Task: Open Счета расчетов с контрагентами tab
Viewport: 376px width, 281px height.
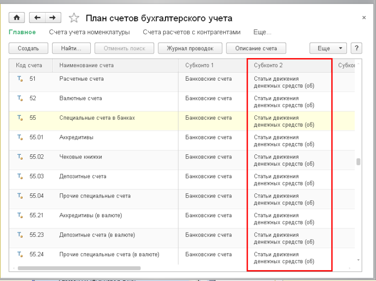Action: 191,32
